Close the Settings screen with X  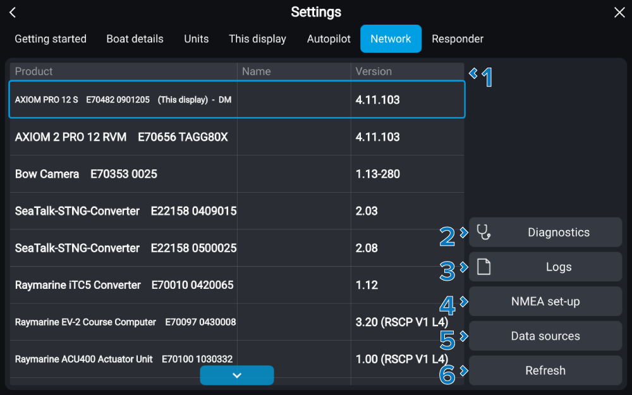click(x=619, y=13)
